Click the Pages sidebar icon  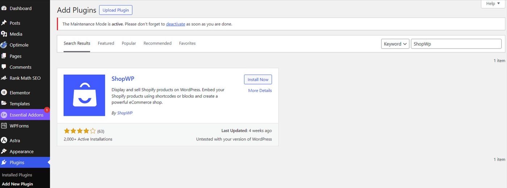[4, 56]
